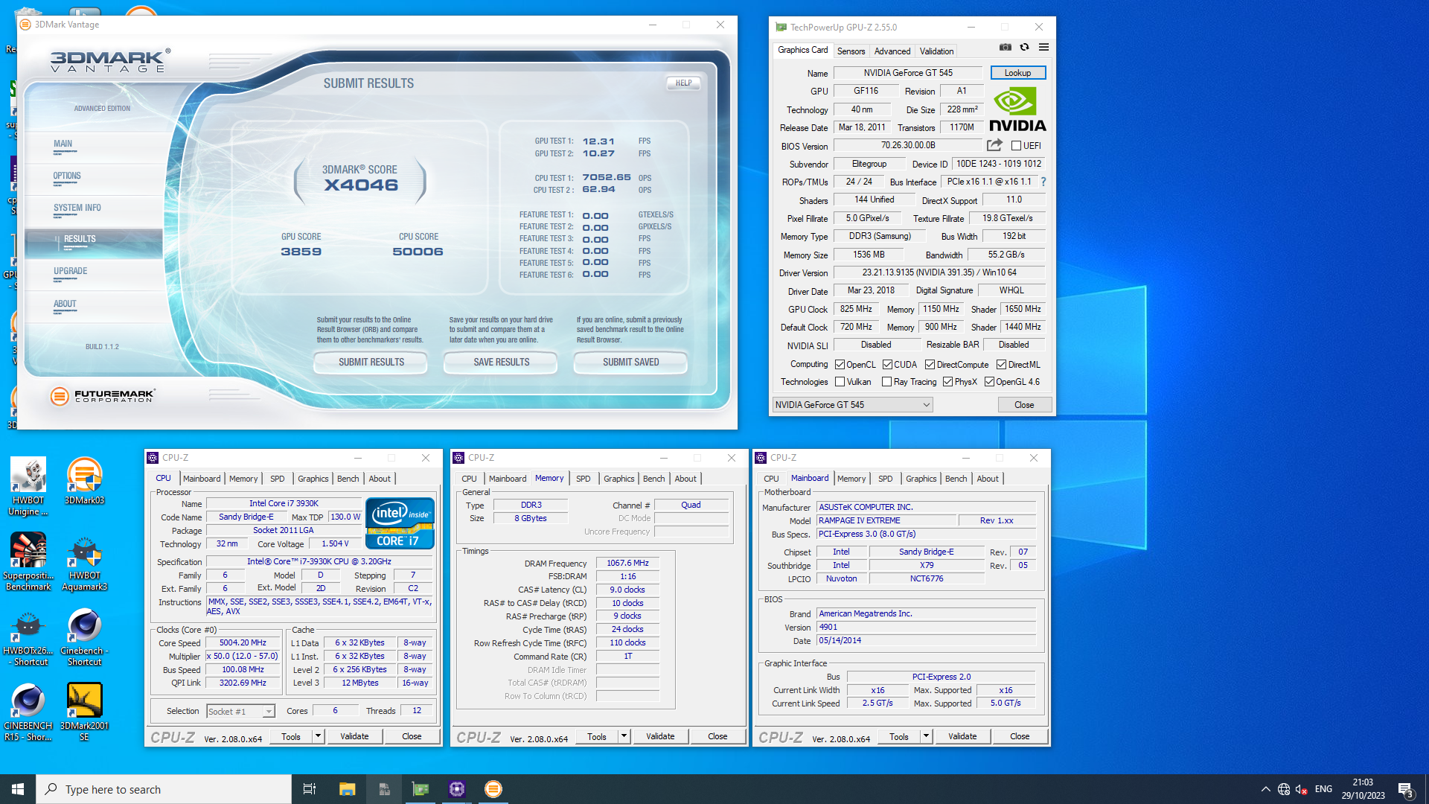Click HELP button in 3DMark Vantage
This screenshot has width=1429, height=804.
(683, 83)
